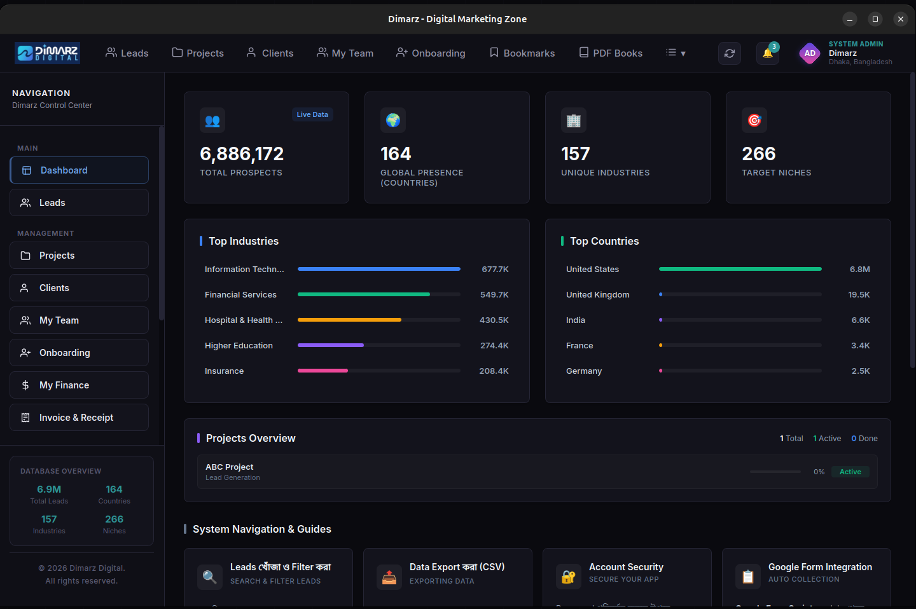Select Dashboard in the sidebar
Viewport: 916px width, 609px height.
tap(80, 170)
